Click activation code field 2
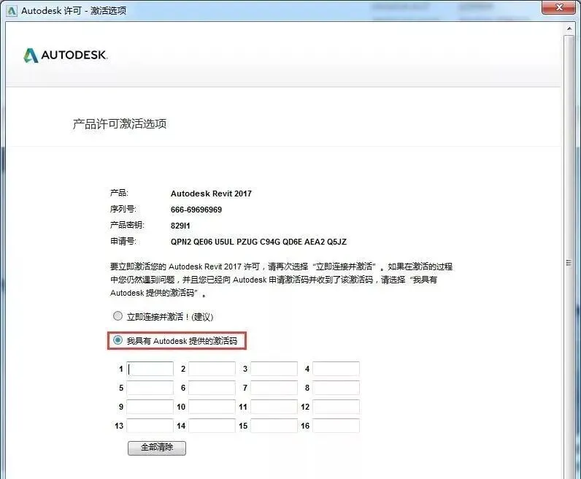This screenshot has height=479, width=581. (x=212, y=369)
